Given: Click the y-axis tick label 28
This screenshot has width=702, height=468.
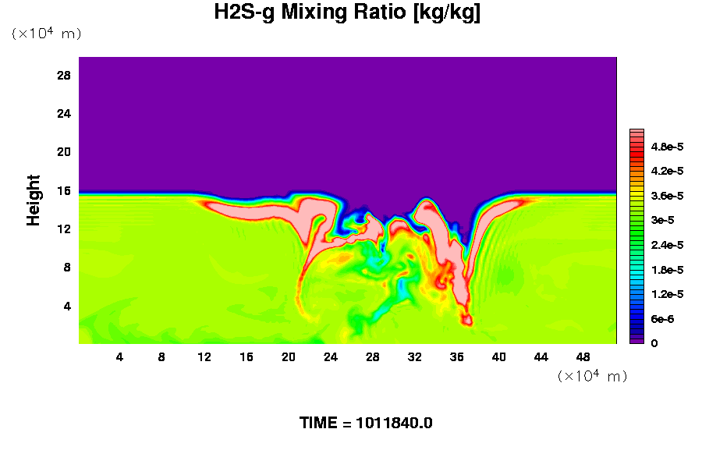Looking at the screenshot, I should 64,76.
